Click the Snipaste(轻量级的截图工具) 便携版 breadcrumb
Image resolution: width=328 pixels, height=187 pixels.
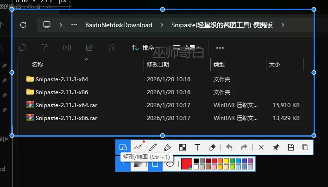(222, 25)
